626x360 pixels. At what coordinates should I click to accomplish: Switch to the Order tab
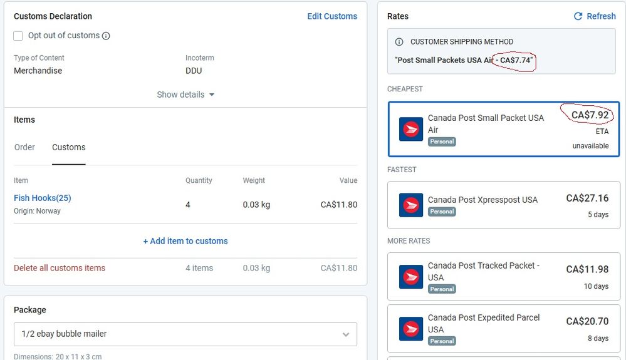click(x=24, y=147)
